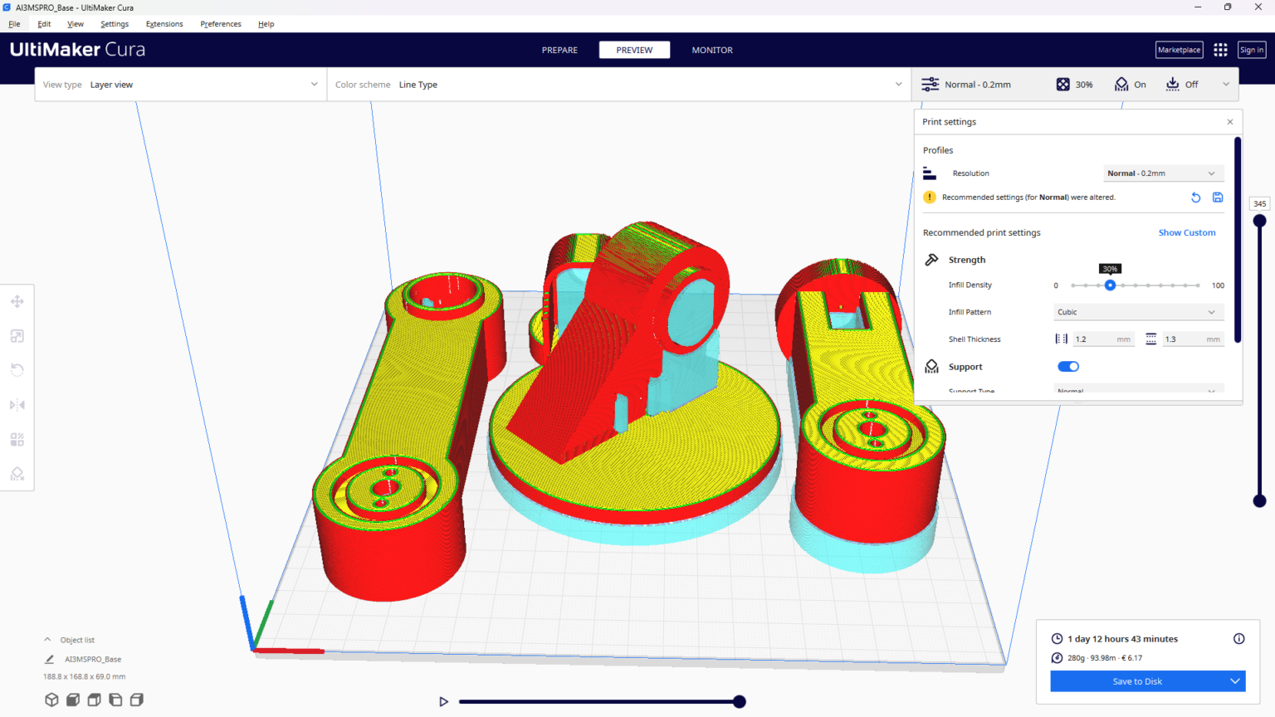The image size is (1275, 717).
Task: Enable adhesion via the Off setting
Action: tap(1191, 84)
